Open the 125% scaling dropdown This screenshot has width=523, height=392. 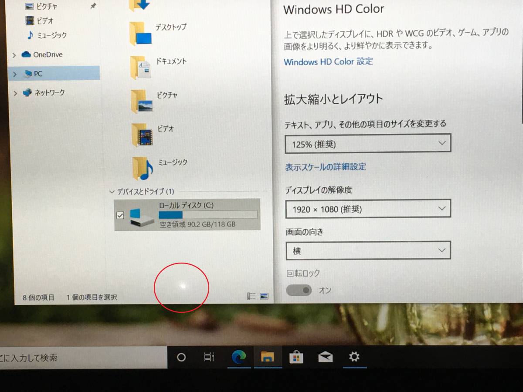click(x=367, y=143)
